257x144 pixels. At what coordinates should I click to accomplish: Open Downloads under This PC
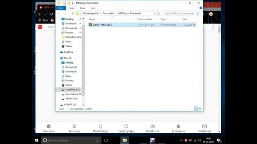(71, 72)
